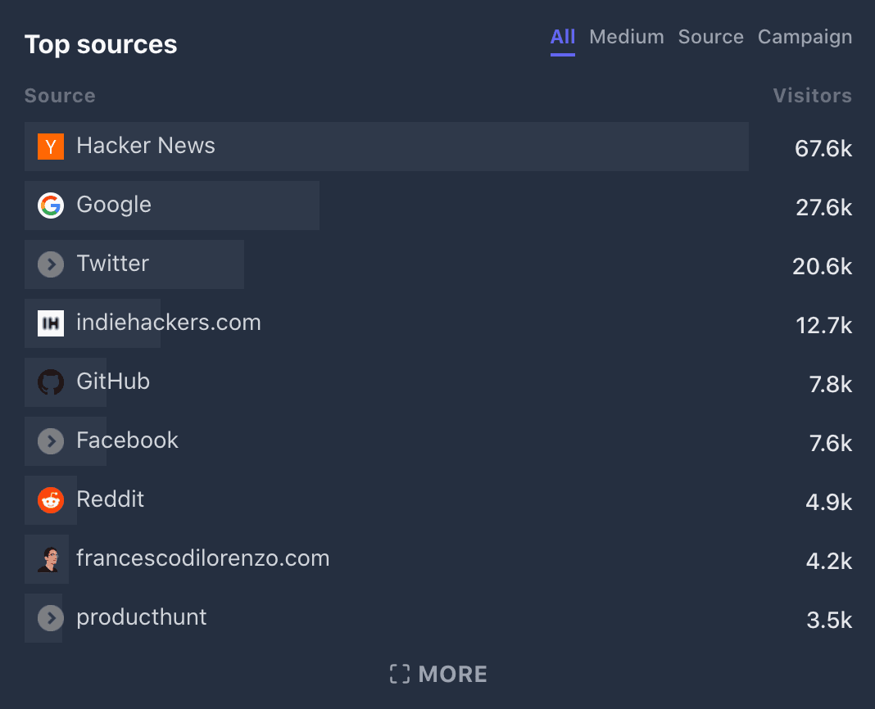875x709 pixels.
Task: Filter by francescodilorenzo.com source
Action: (x=203, y=558)
